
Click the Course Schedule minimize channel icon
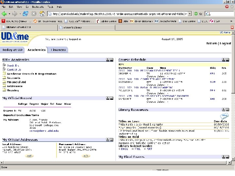(x=224, y=60)
